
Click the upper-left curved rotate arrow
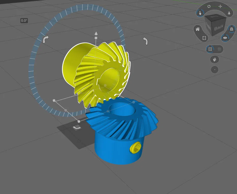tap(45, 39)
